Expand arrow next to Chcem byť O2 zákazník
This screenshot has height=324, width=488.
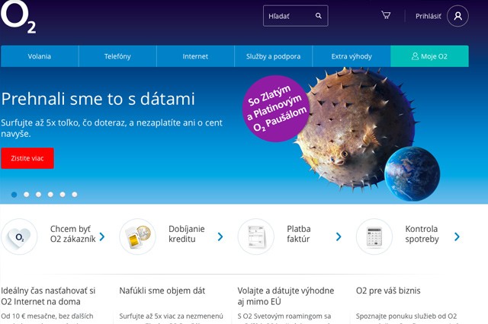[102, 237]
